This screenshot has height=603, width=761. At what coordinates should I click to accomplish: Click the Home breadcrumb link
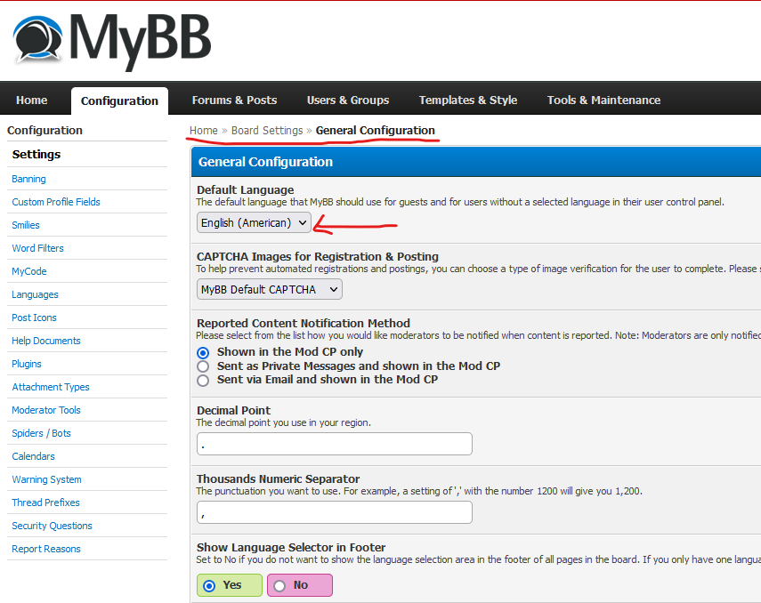[x=203, y=131]
